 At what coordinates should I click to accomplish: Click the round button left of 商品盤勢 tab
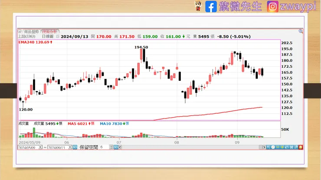[x=20, y=31]
